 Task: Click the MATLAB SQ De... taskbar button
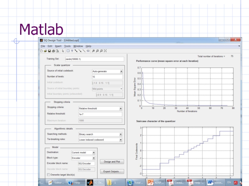[x=95, y=183]
